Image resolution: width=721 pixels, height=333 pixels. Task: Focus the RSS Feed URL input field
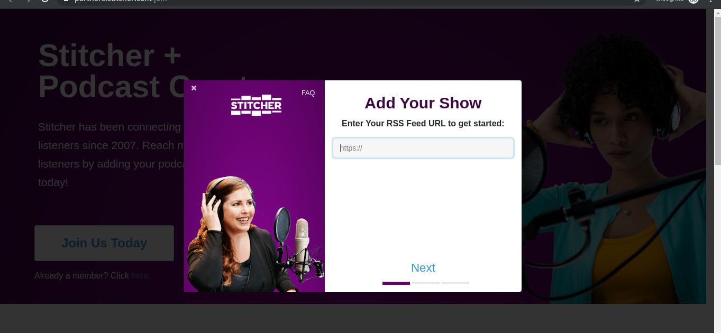pyautogui.click(x=423, y=148)
